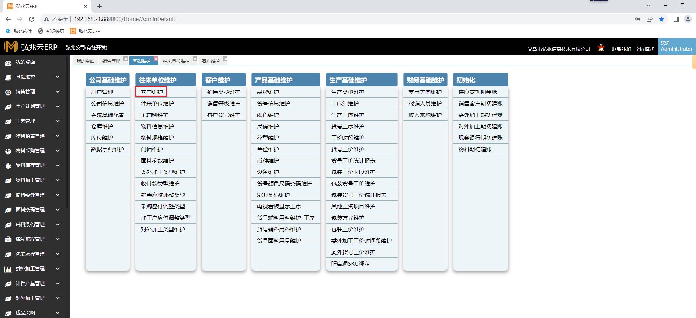Screen dimensions: 696x318
Task: Click the 我的桌面 dashboard icon in sidebar
Action: pos(8,63)
